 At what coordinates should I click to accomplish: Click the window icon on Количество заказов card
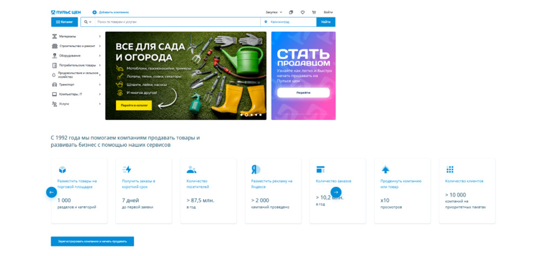320,170
